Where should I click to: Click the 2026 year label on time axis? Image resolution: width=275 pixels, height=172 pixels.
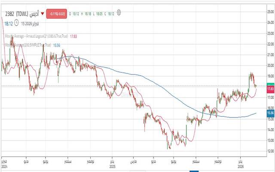(x=242, y=165)
